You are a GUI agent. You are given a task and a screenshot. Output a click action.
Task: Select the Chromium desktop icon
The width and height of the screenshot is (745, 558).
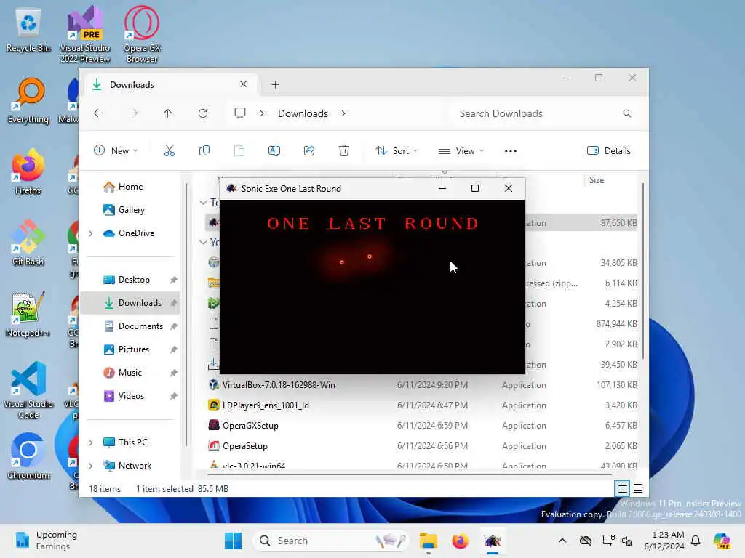28,456
